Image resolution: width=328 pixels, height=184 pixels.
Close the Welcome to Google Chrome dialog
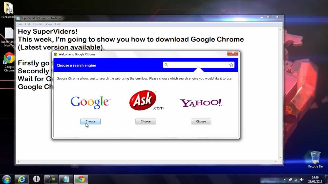click(x=233, y=53)
